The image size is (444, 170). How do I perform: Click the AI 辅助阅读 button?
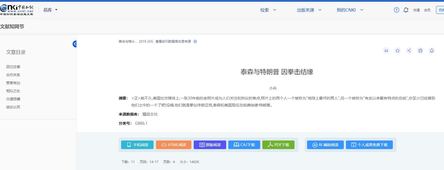325,145
